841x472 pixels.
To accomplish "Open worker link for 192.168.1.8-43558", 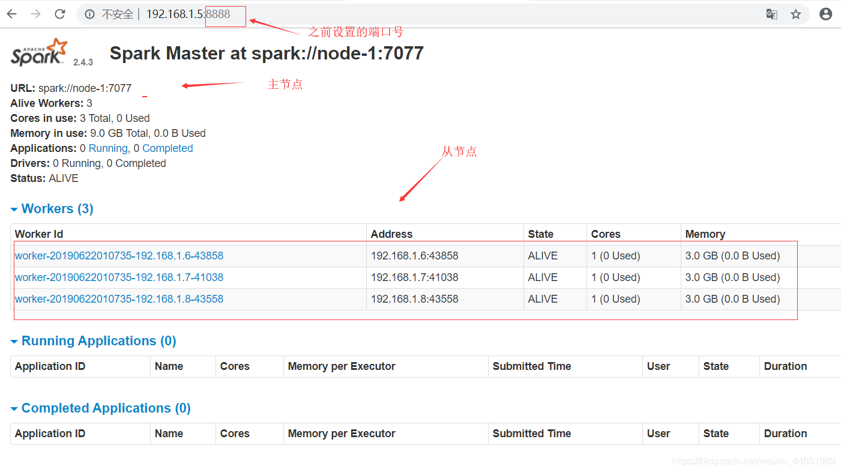I will point(119,299).
